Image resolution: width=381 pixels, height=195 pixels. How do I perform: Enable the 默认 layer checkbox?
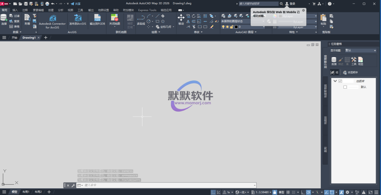[x=345, y=87]
